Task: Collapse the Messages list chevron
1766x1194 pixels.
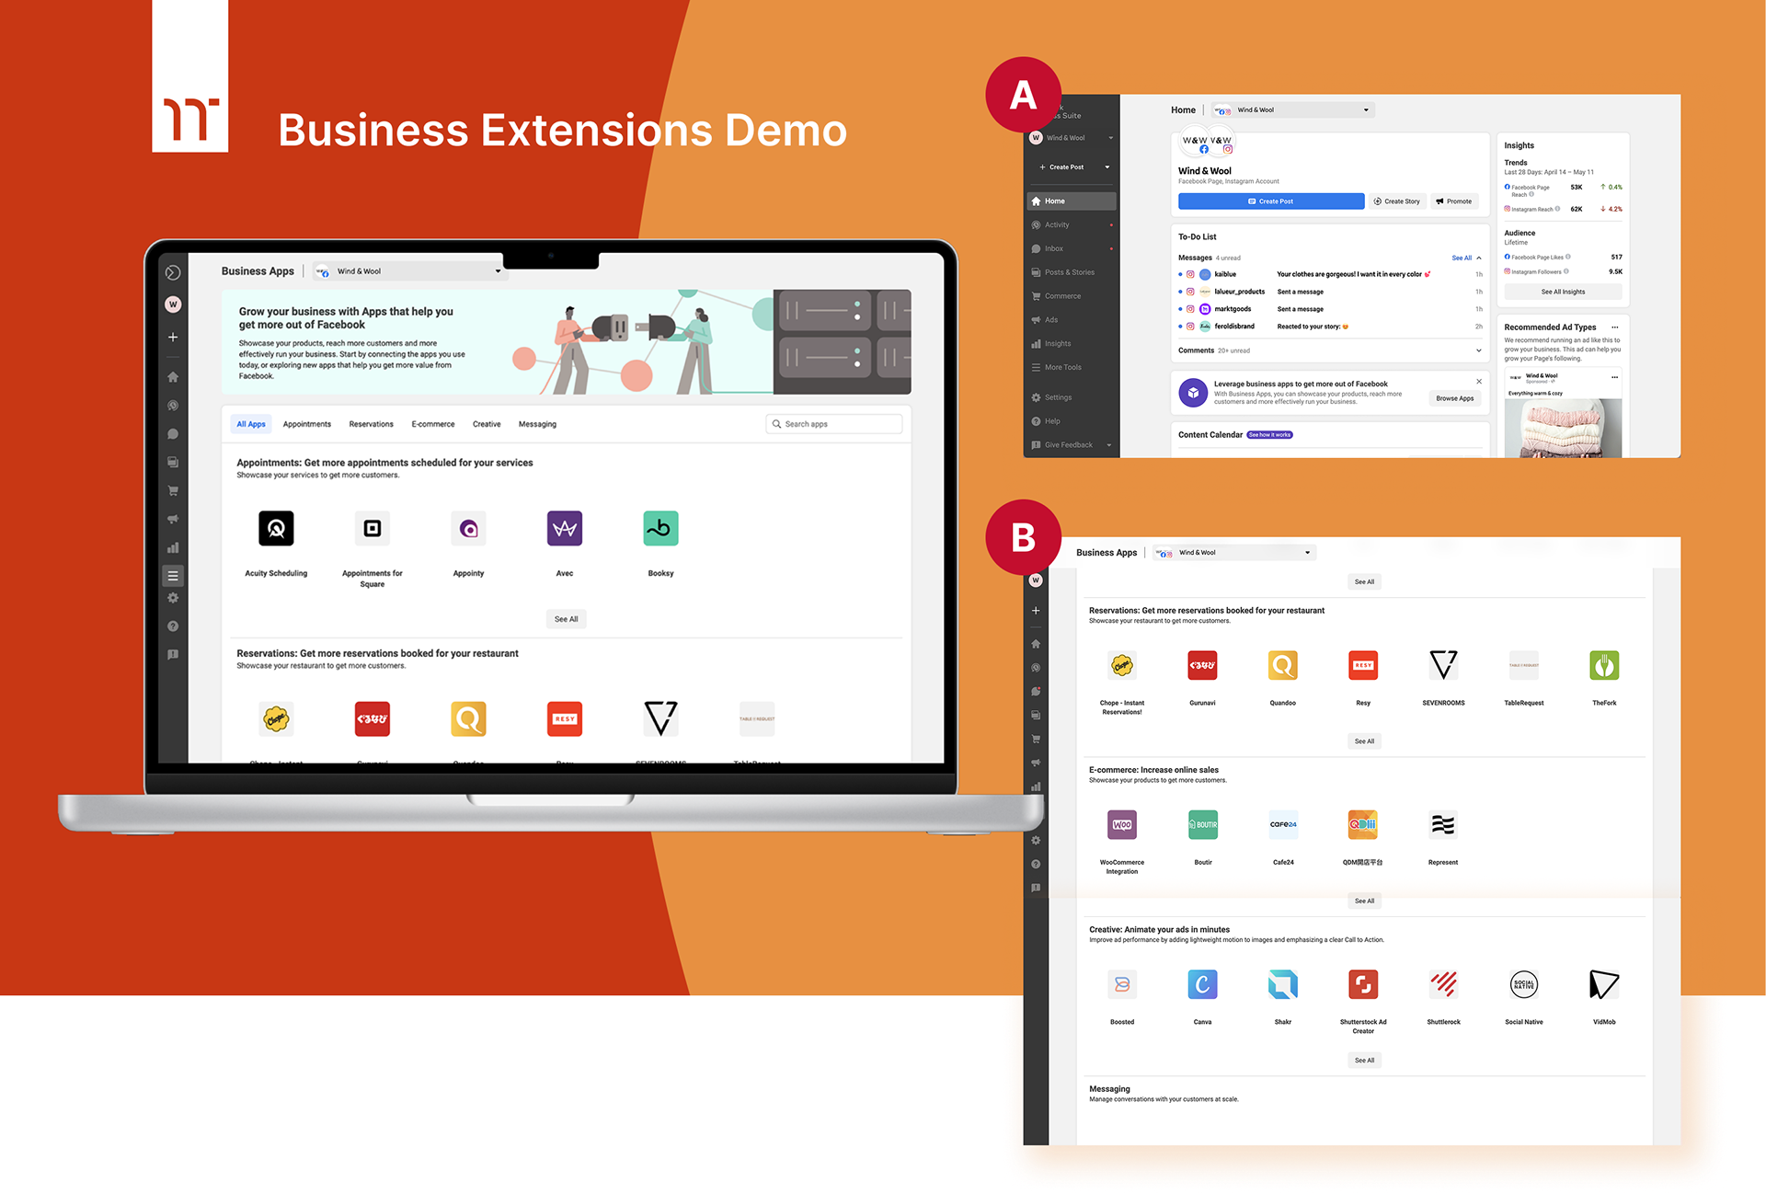Action: (x=1479, y=258)
